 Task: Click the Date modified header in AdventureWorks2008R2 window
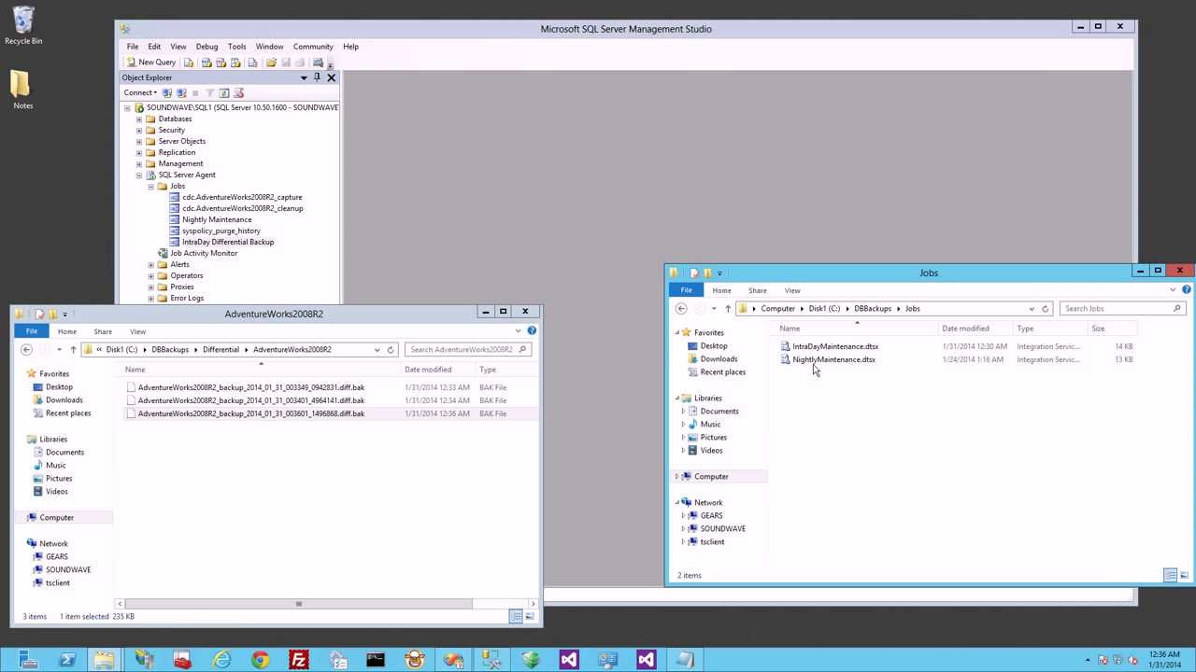click(428, 370)
